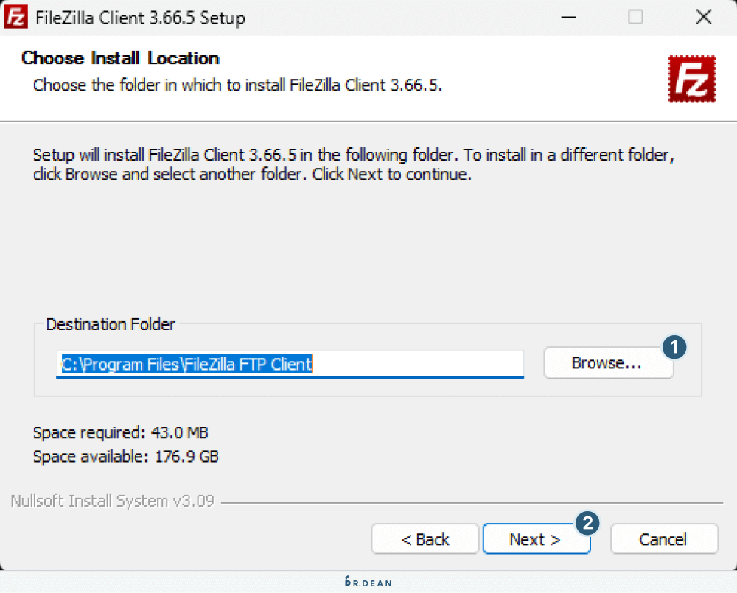This screenshot has height=593, width=737.
Task: Click the number 1 badge beside Browse
Action: click(674, 348)
